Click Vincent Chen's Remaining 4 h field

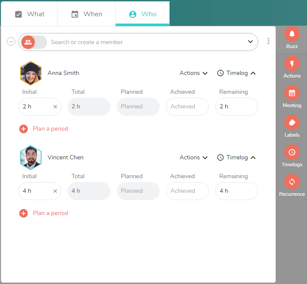click(x=237, y=191)
